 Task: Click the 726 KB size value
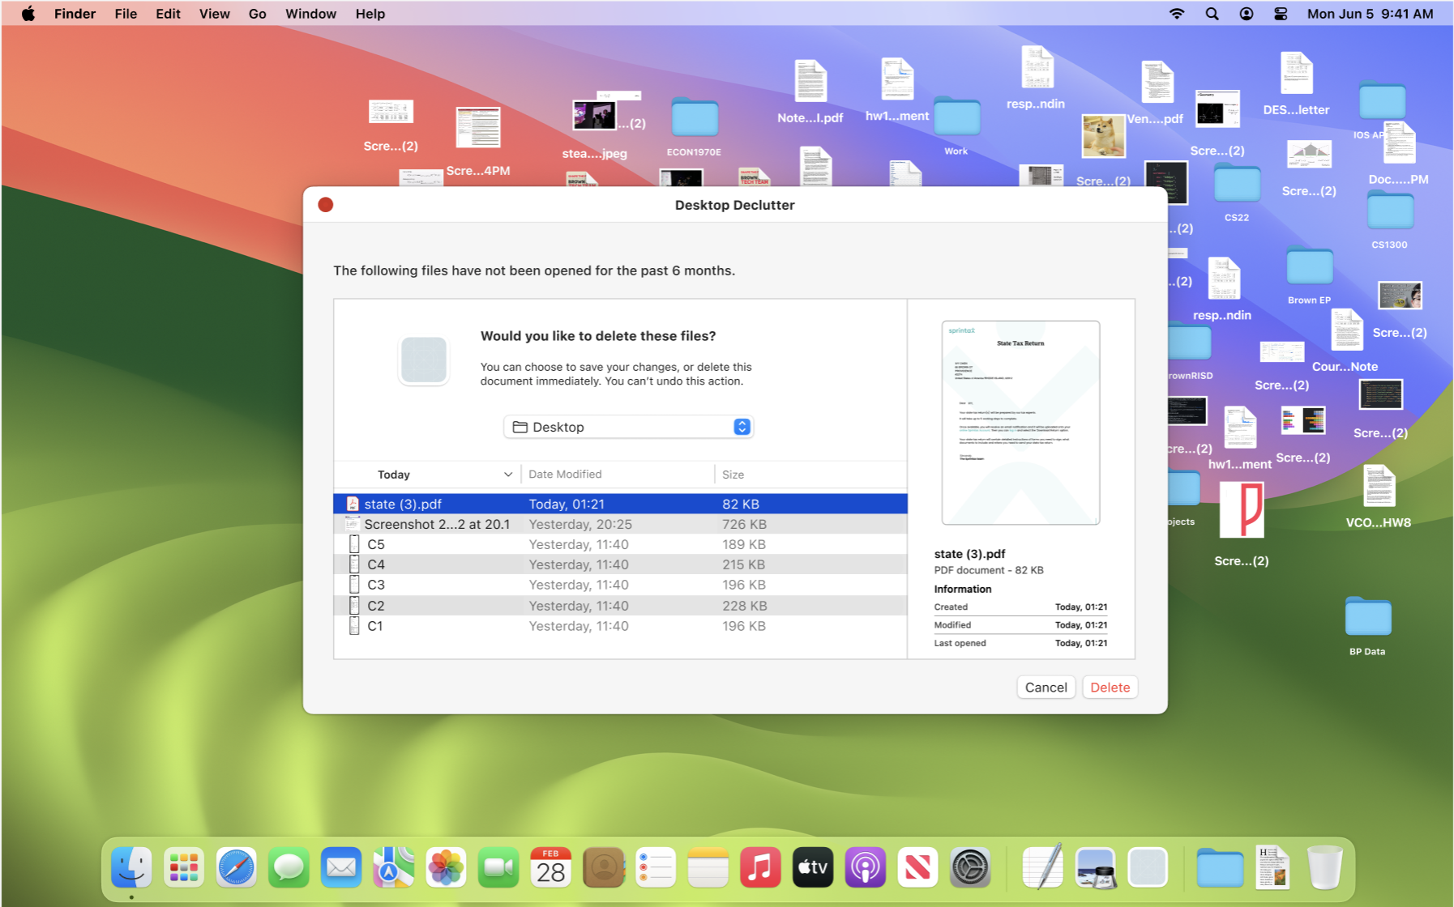(x=743, y=524)
